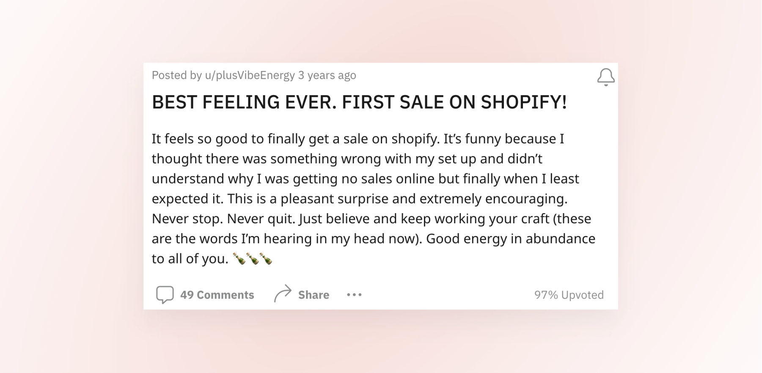This screenshot has width=762, height=373.
Task: Click the middle champagne bottle emoji
Action: click(253, 258)
